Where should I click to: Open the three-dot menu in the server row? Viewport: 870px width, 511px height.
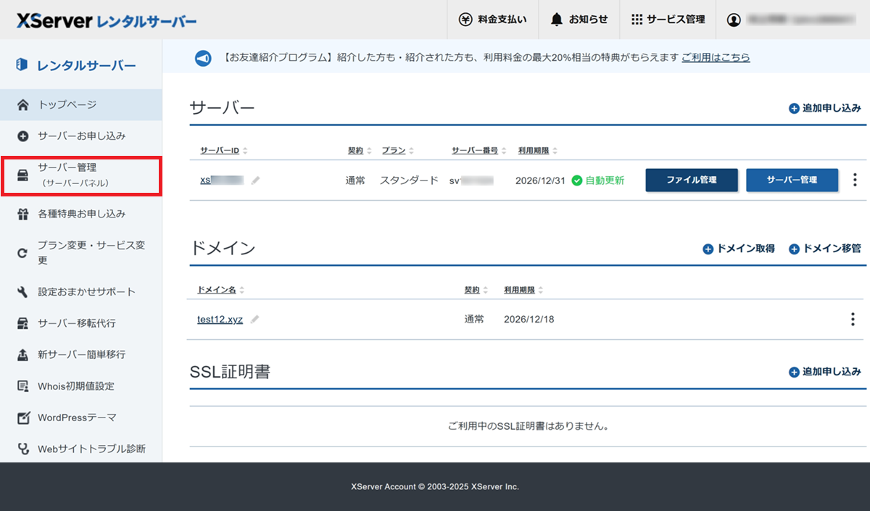coord(855,180)
